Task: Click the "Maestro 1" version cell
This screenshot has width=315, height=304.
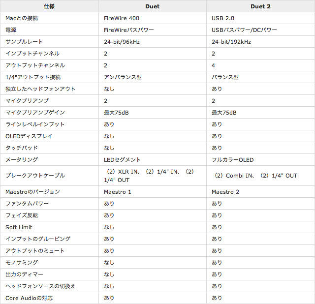Action: tap(118, 192)
